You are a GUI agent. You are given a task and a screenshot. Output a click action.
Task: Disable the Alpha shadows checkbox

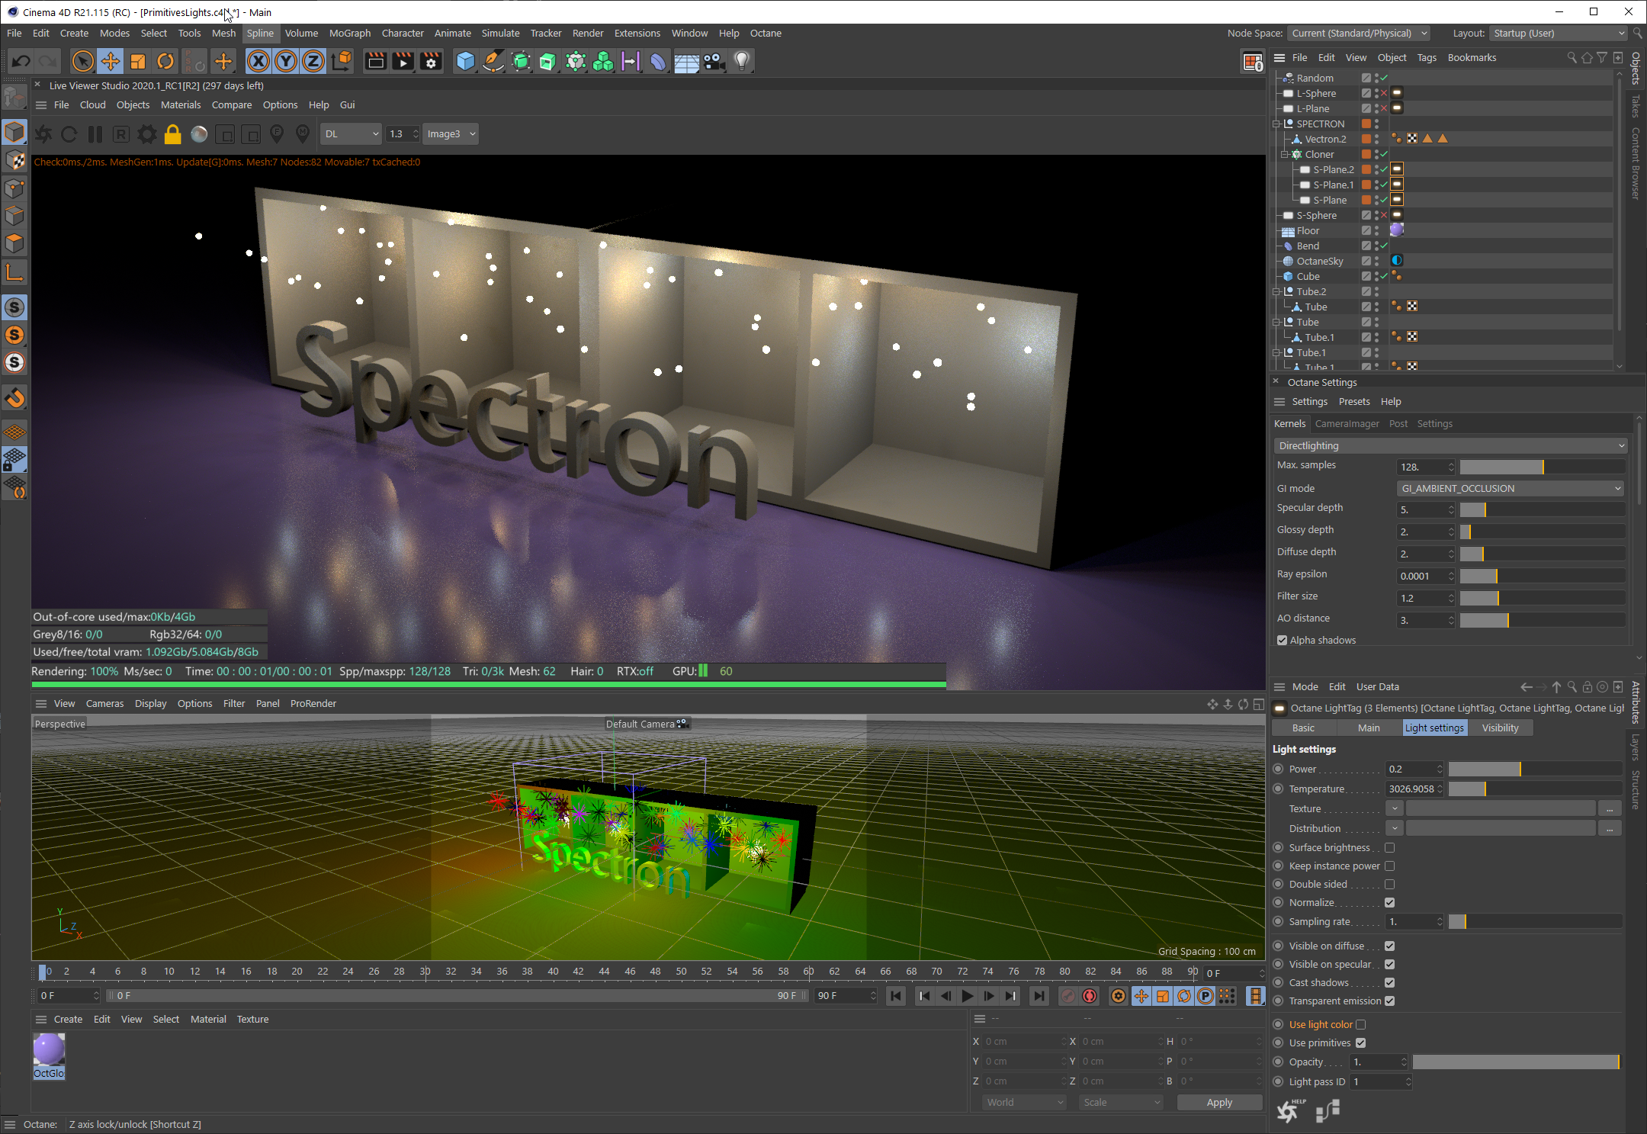[x=1283, y=640]
